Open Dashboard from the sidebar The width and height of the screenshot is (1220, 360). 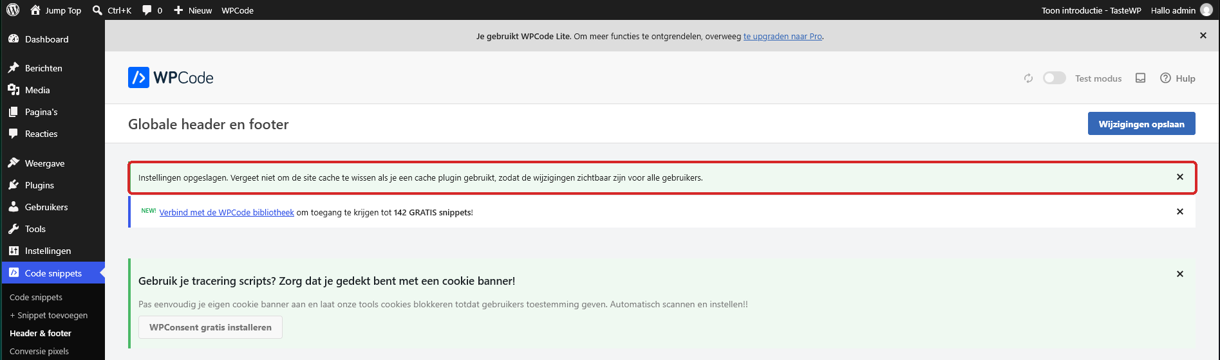pos(52,39)
